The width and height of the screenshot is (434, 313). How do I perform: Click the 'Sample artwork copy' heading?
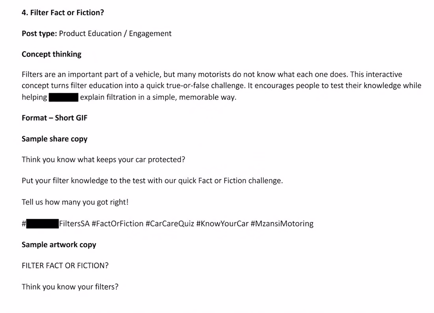(59, 245)
